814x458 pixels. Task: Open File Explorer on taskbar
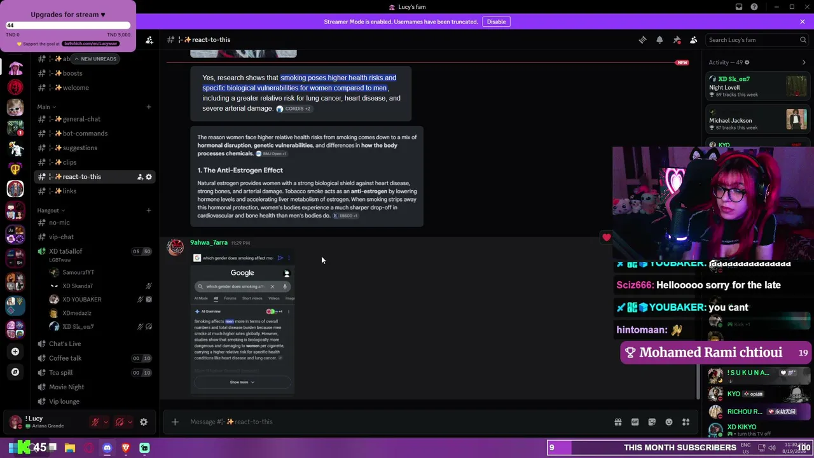tap(70, 448)
